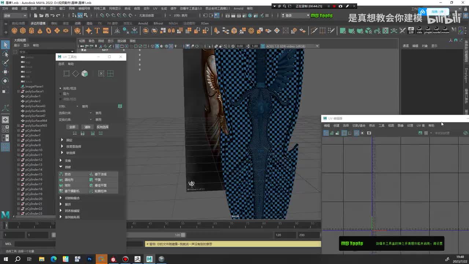Toggle range slider lock square beside start frame

click(53, 235)
